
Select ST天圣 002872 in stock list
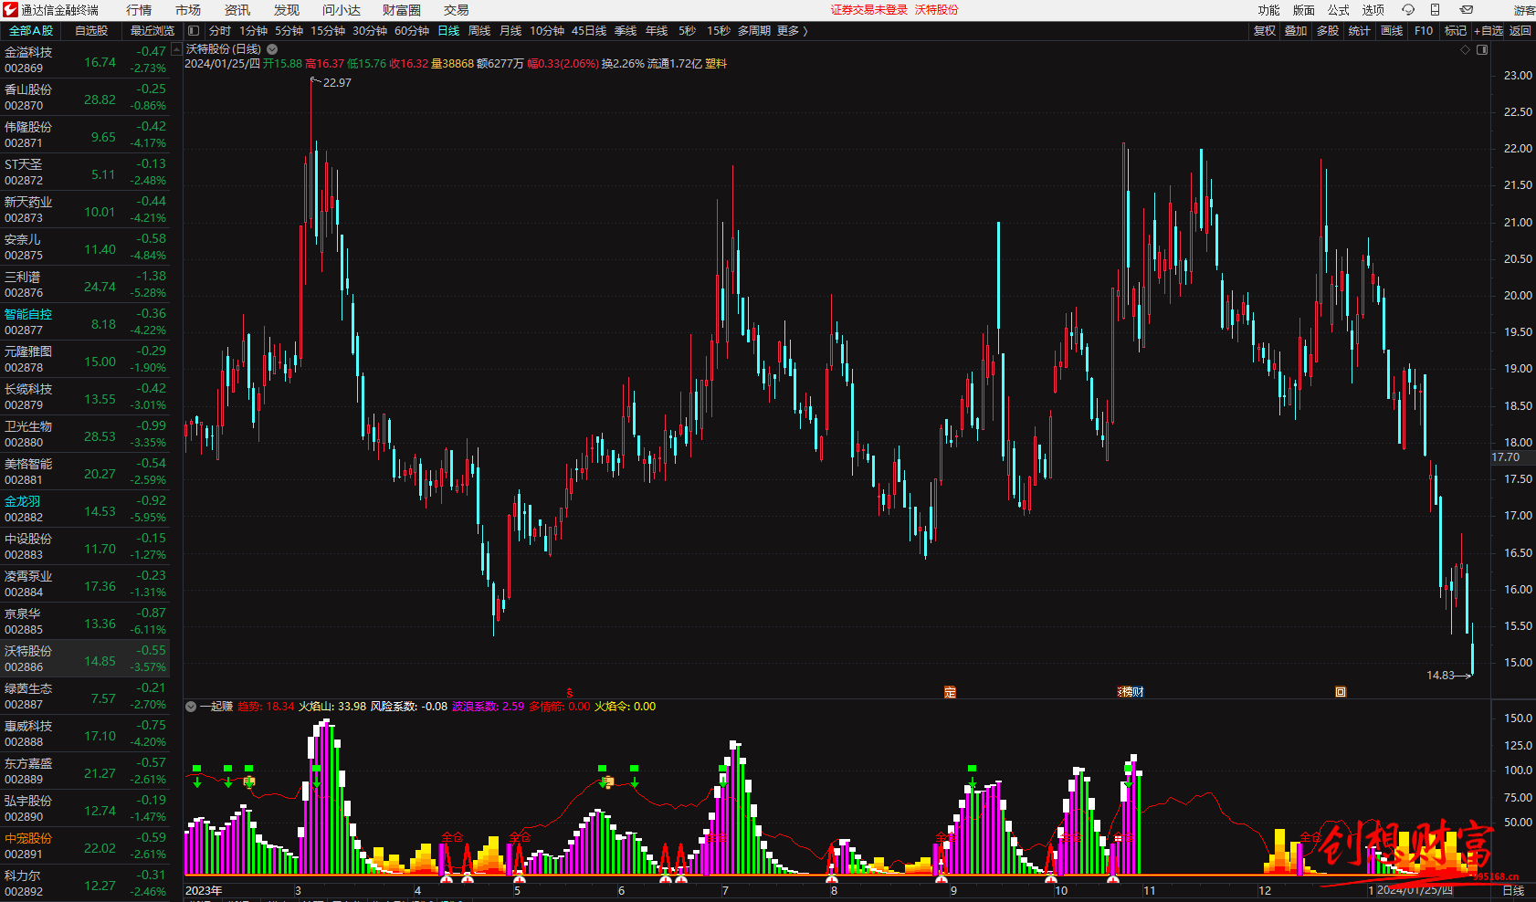[x=85, y=173]
